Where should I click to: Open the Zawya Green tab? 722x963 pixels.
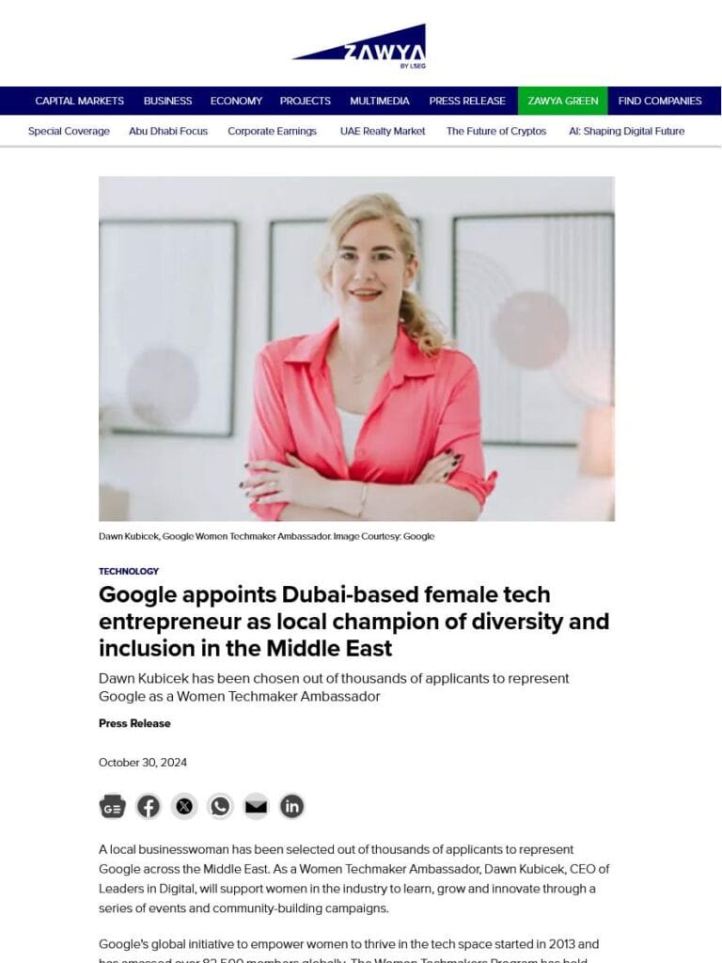tap(563, 101)
